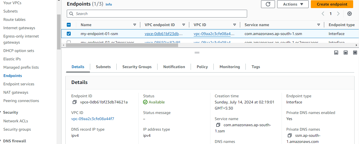Minimize details split panel icon

click(336, 53)
